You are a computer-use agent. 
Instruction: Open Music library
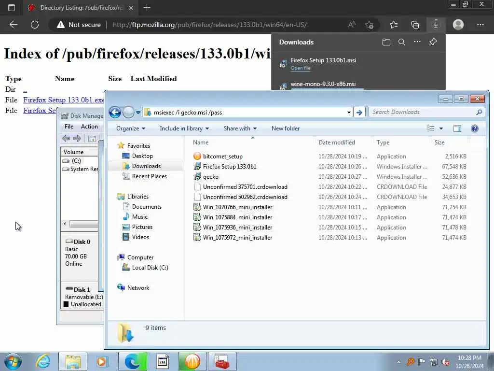pyautogui.click(x=139, y=217)
